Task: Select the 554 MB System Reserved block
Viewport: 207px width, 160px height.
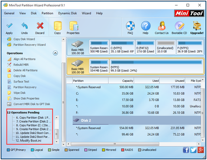Action: [99, 66]
